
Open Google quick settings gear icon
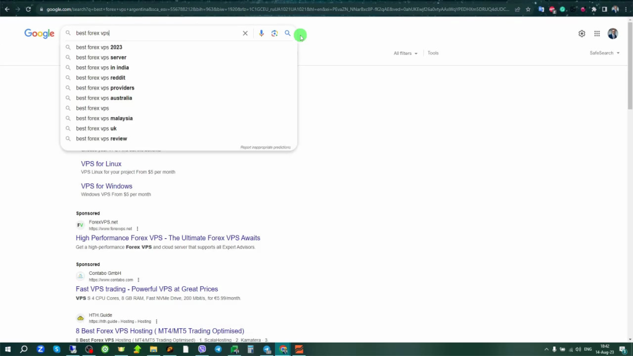coord(582,34)
